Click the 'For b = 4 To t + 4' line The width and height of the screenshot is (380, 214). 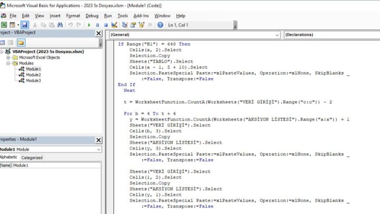(x=150, y=114)
